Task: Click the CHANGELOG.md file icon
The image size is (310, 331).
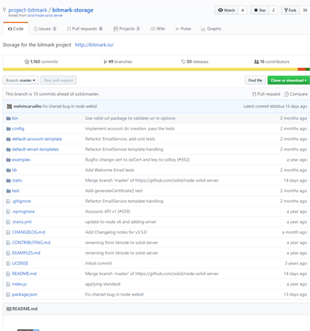Action: coord(8,232)
